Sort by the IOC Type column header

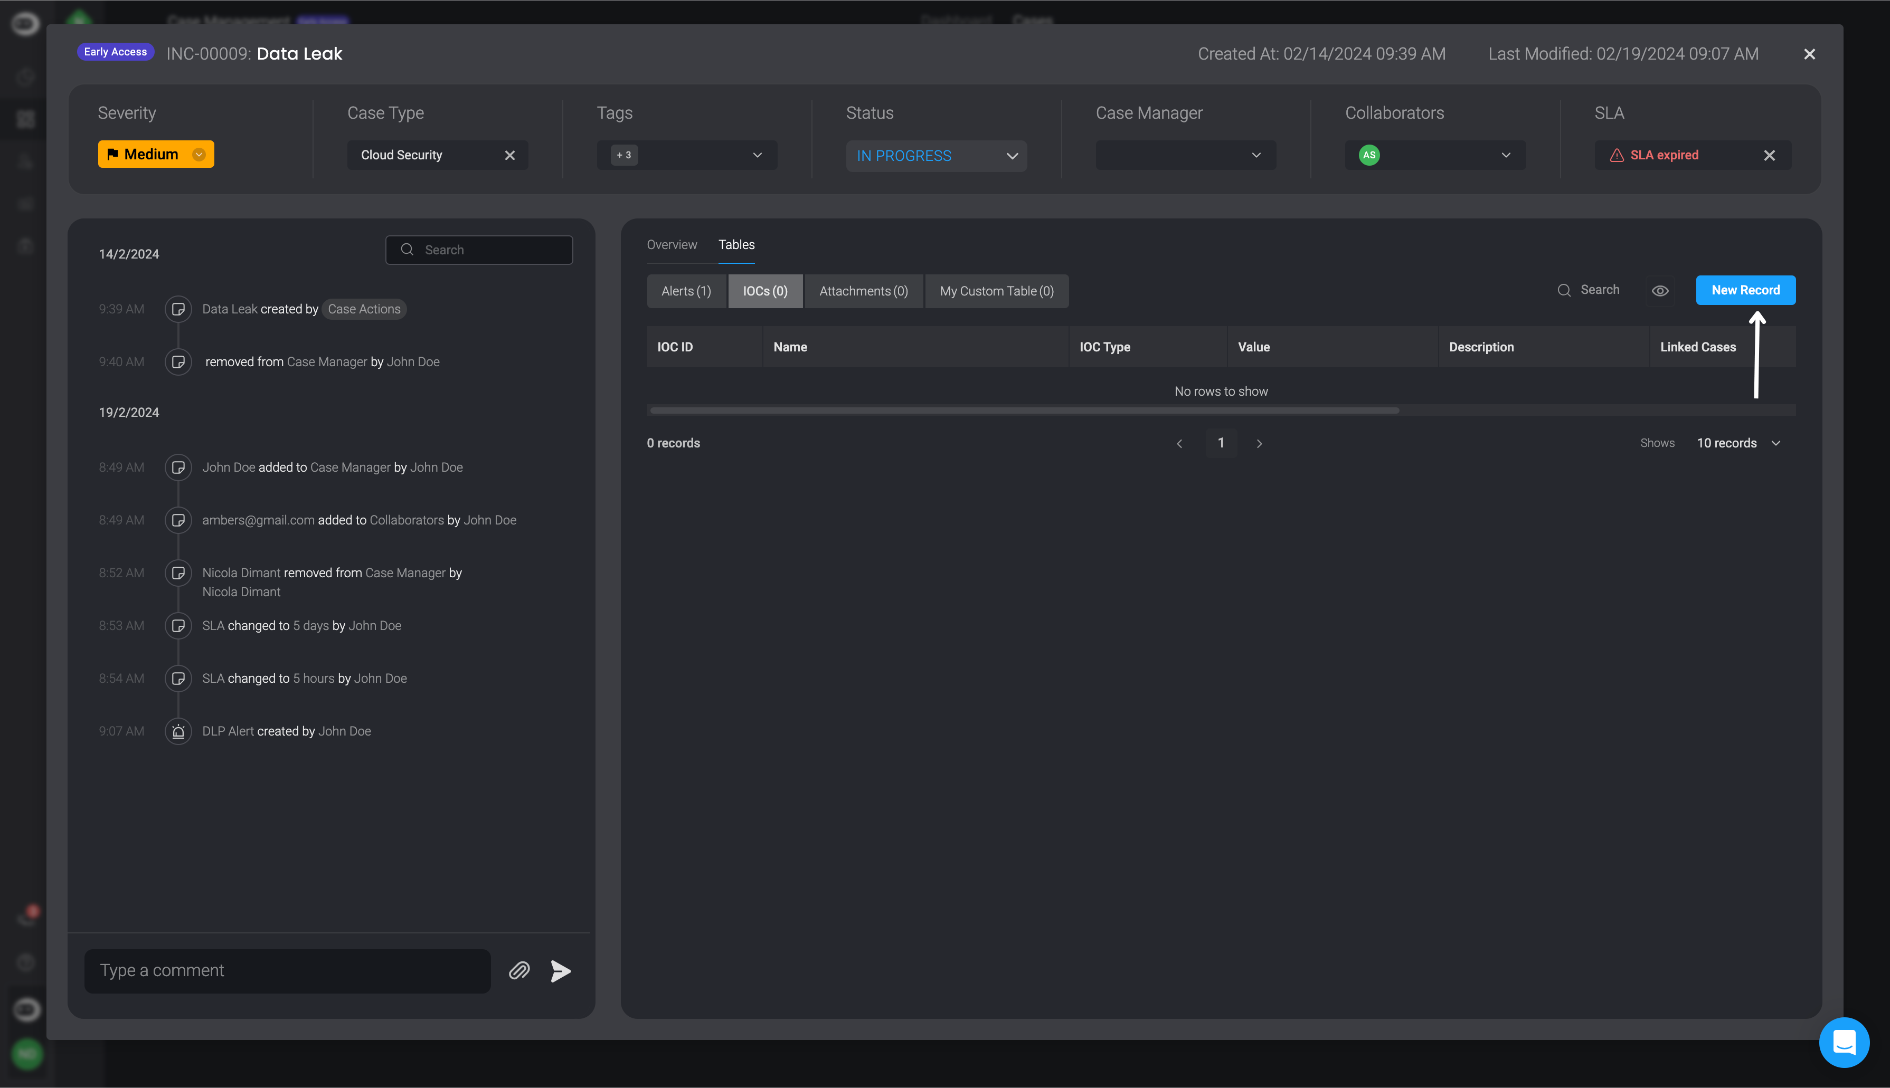tap(1148, 347)
